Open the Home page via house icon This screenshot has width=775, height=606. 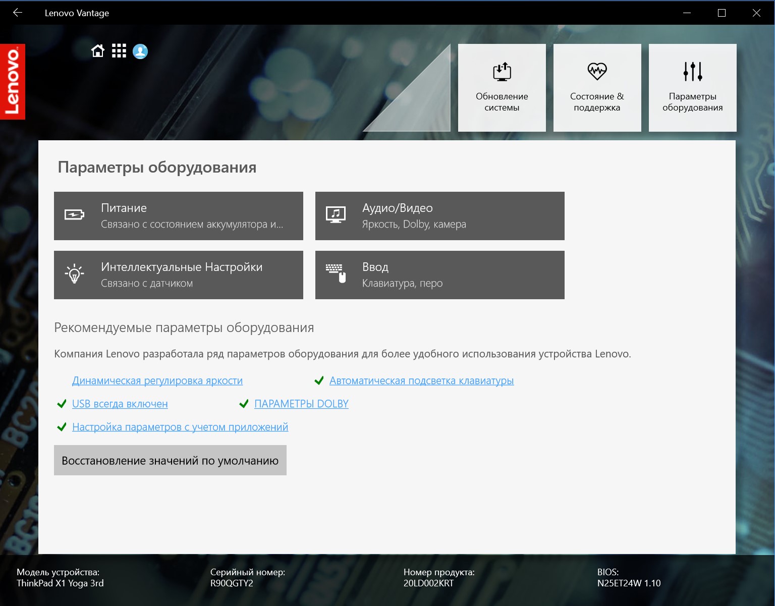click(x=98, y=51)
